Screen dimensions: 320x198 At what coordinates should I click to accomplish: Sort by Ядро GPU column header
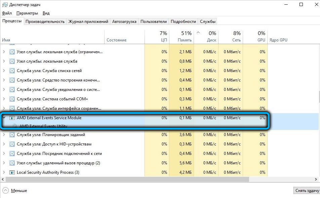(278, 40)
